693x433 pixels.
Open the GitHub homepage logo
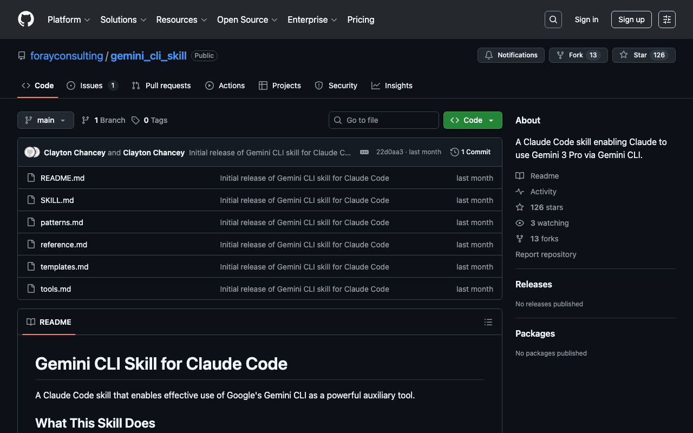(26, 19)
